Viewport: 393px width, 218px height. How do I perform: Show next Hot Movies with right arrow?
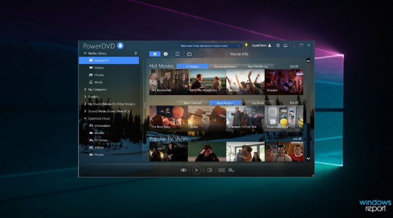click(300, 82)
